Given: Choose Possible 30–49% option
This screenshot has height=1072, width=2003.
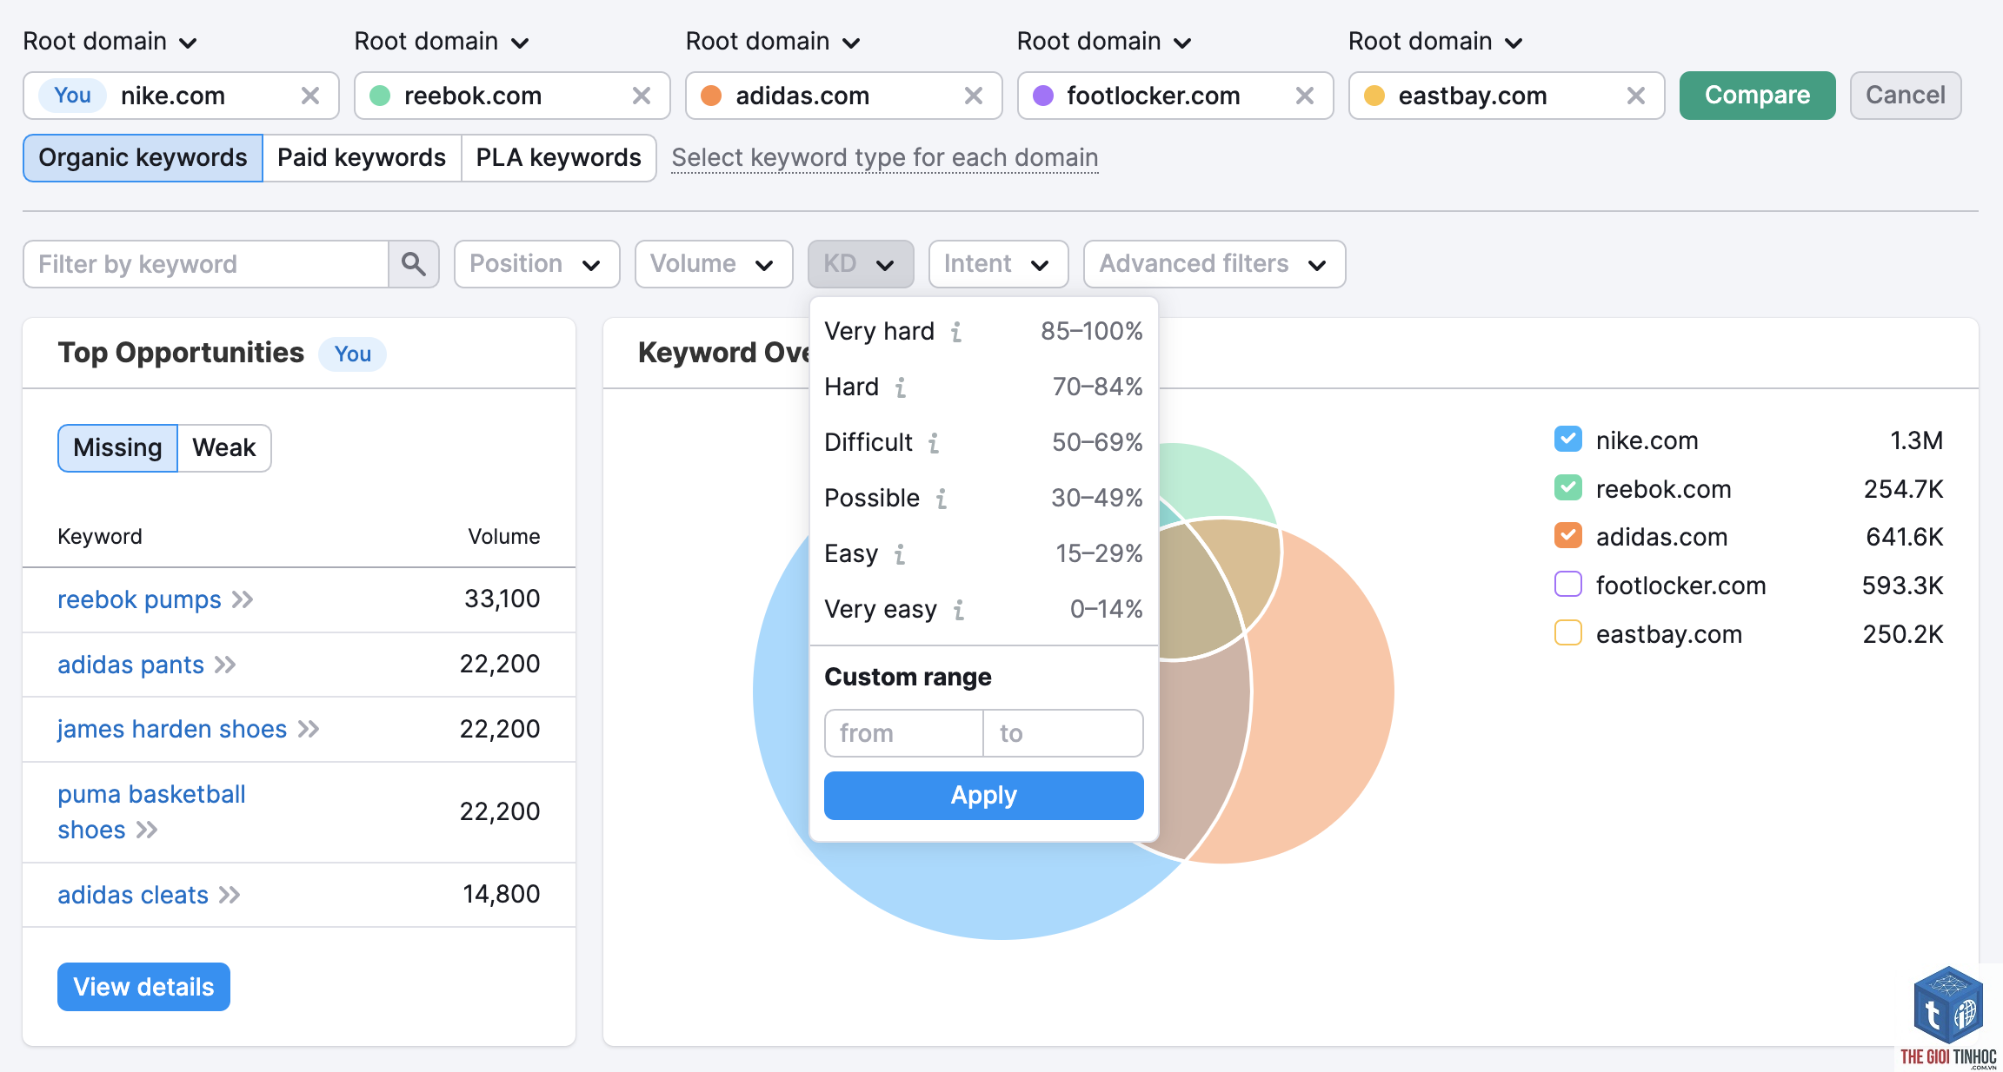Looking at the screenshot, I should 983,499.
